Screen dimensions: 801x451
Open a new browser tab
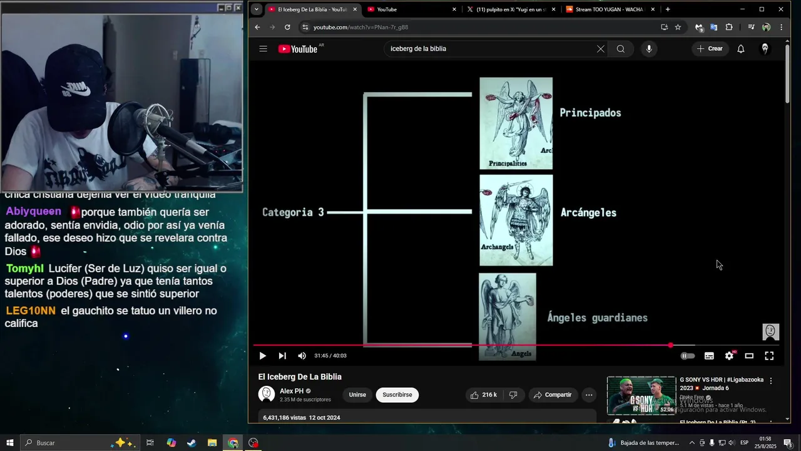pos(668,9)
